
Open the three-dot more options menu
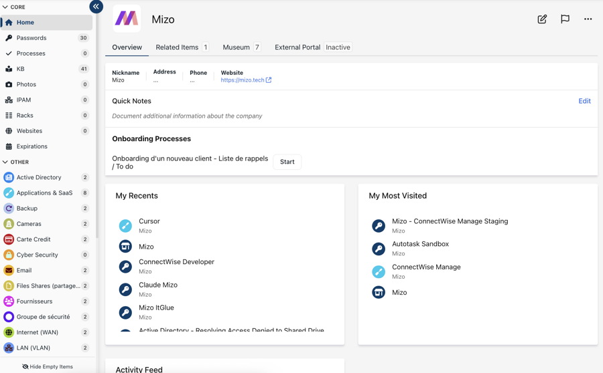[x=588, y=19]
